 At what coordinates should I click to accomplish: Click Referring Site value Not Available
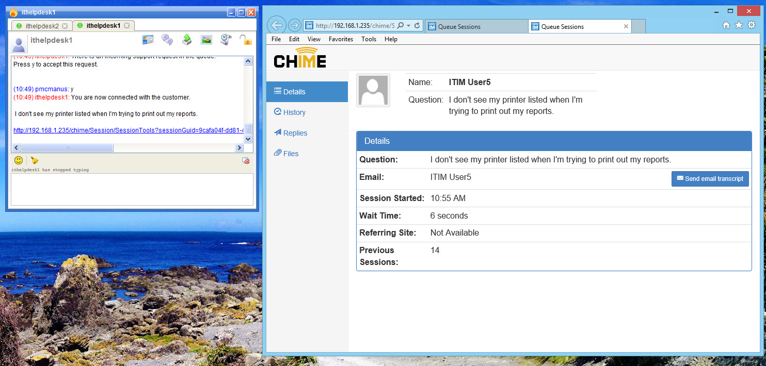(x=455, y=233)
